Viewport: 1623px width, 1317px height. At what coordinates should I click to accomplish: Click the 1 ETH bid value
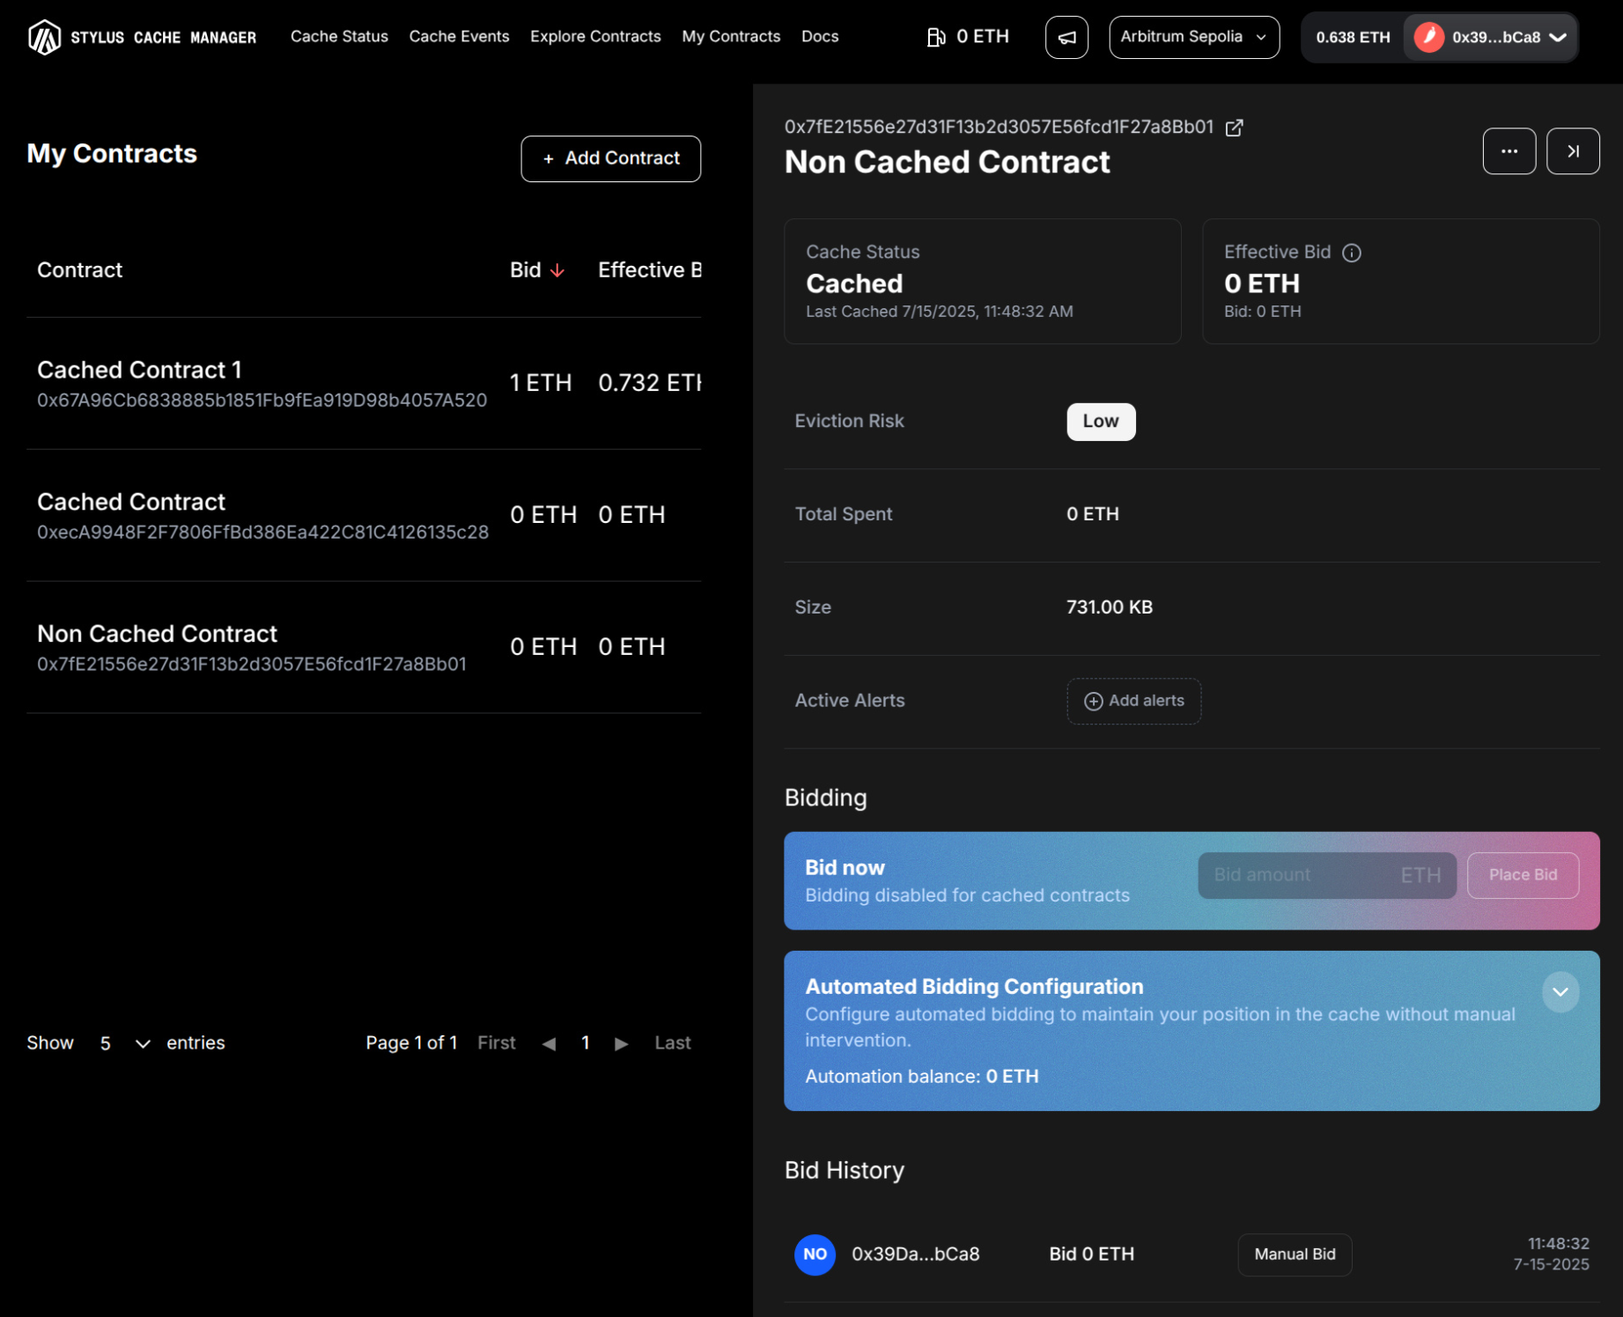(x=541, y=383)
